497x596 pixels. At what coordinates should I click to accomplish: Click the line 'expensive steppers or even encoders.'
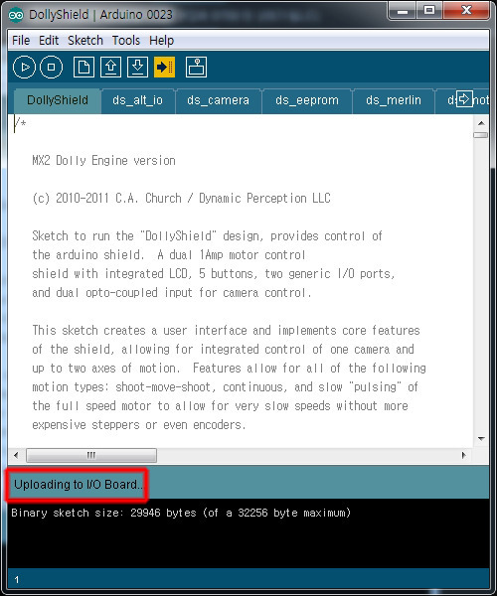[139, 424]
